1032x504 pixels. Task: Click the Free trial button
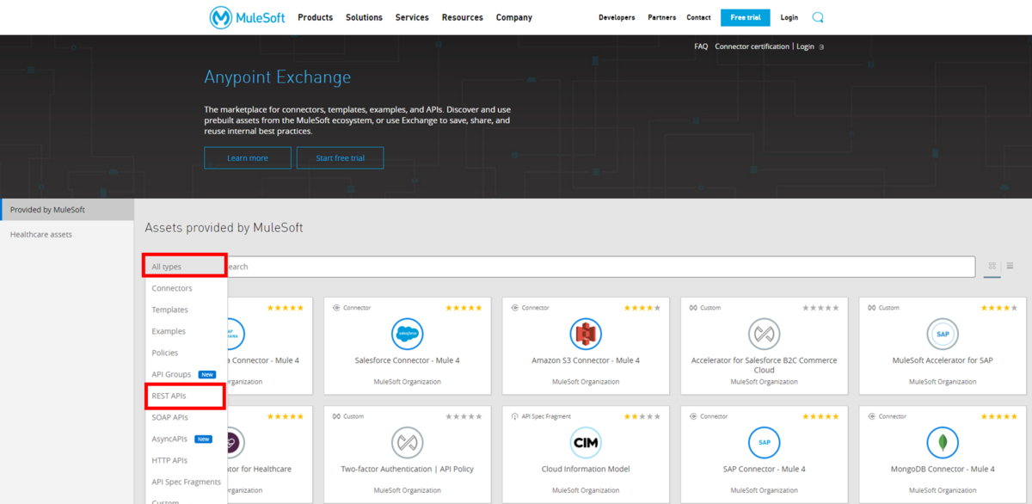pyautogui.click(x=745, y=17)
